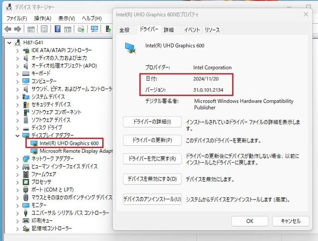Click the processor category chip icon
The image size is (318, 241).
[x=26, y=182]
